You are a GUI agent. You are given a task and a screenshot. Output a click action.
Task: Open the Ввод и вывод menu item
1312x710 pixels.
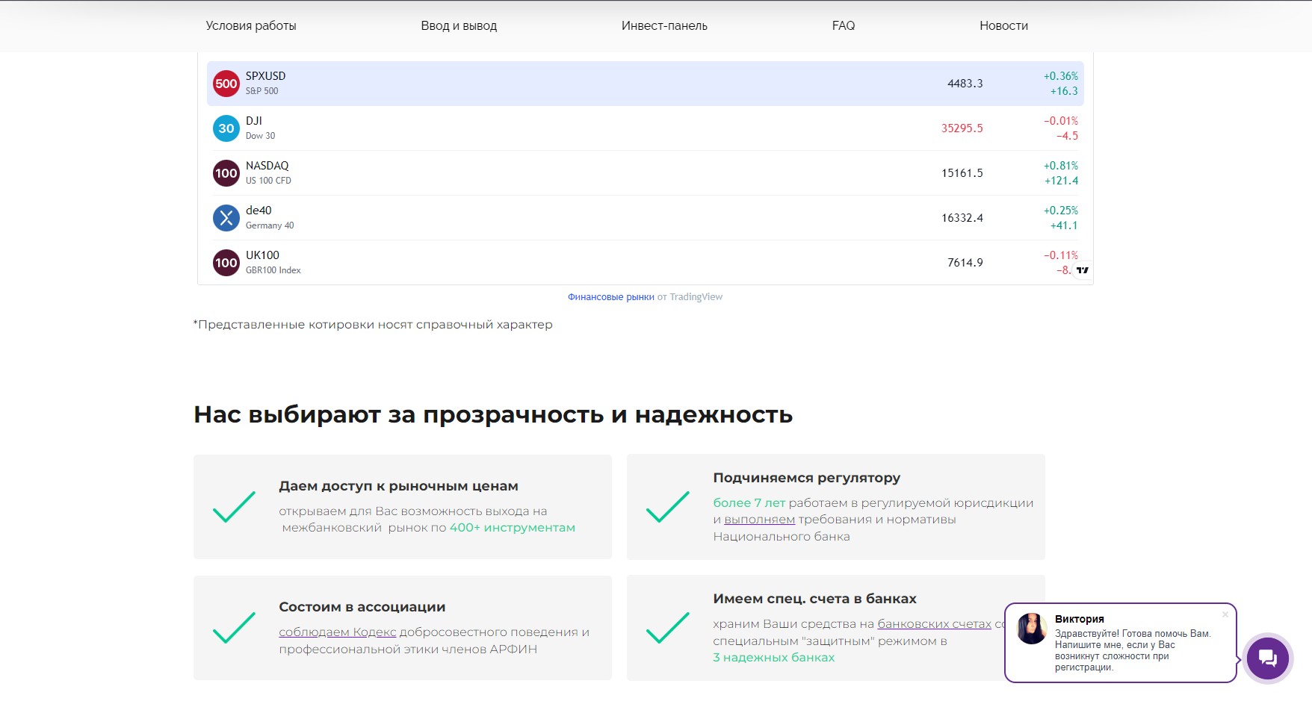459,25
